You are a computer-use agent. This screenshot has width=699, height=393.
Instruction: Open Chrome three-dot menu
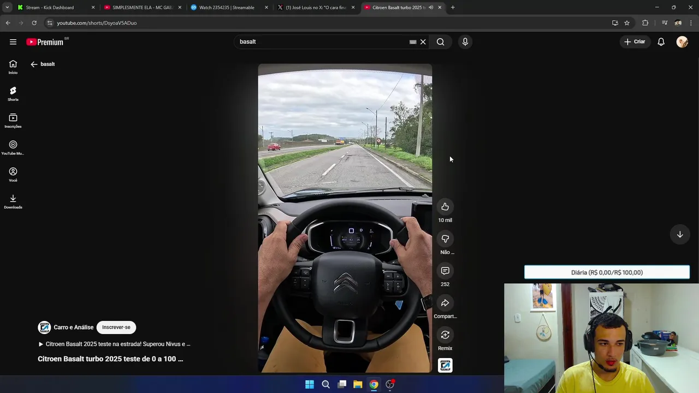(691, 23)
